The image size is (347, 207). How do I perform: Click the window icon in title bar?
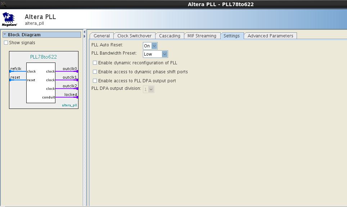tap(3, 4)
